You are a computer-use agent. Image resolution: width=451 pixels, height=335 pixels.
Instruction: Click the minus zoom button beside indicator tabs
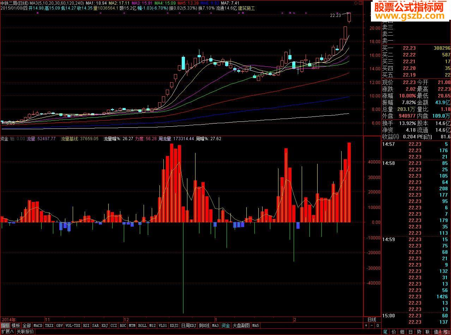[x=372, y=325]
